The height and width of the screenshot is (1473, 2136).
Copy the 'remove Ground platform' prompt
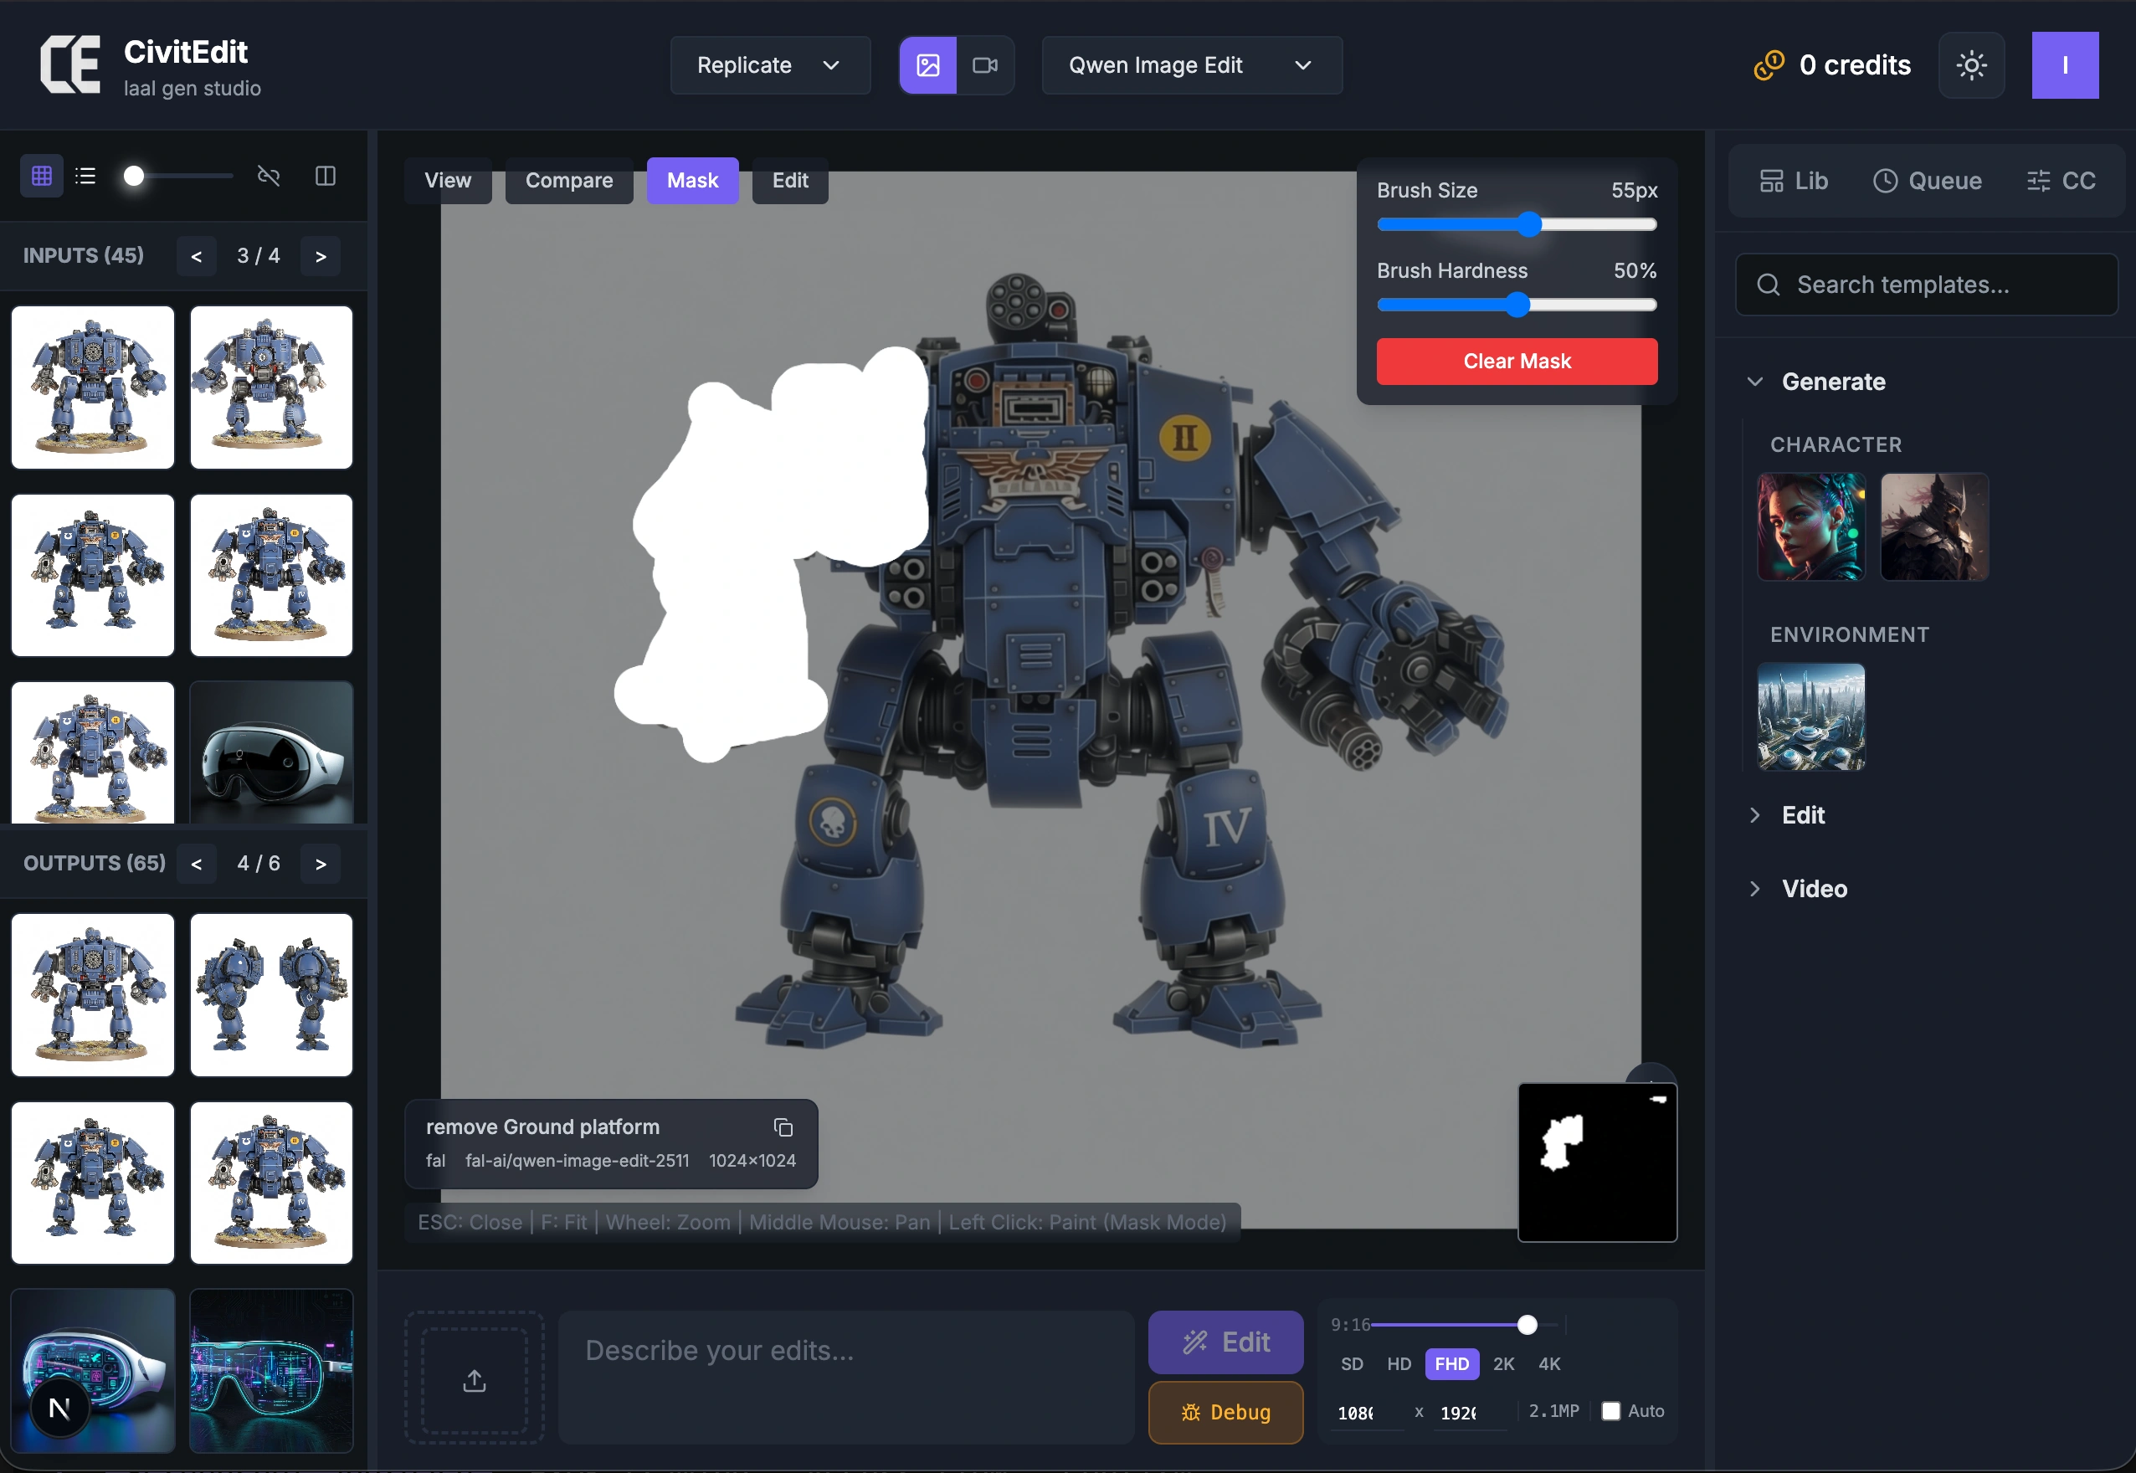(783, 1127)
